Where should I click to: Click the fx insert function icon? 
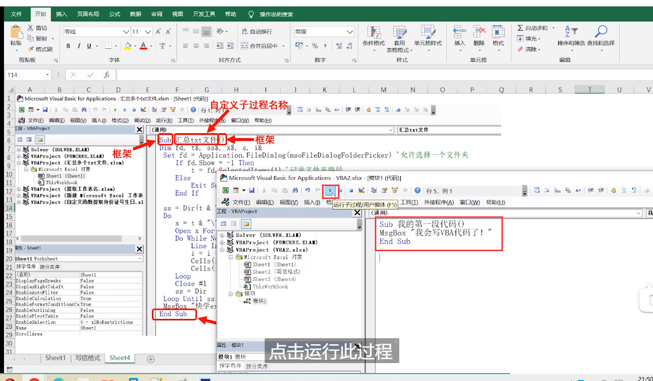[107, 75]
